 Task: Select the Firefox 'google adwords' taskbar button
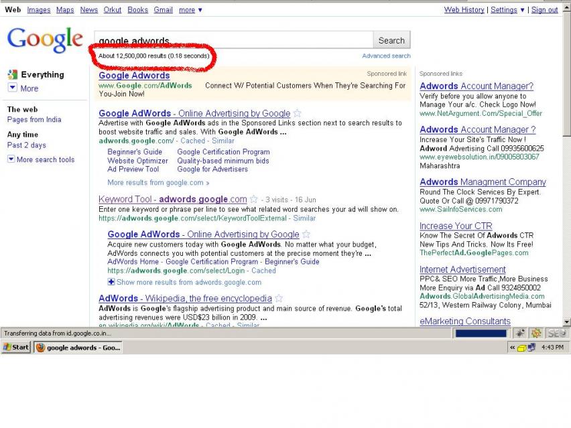pyautogui.click(x=78, y=348)
